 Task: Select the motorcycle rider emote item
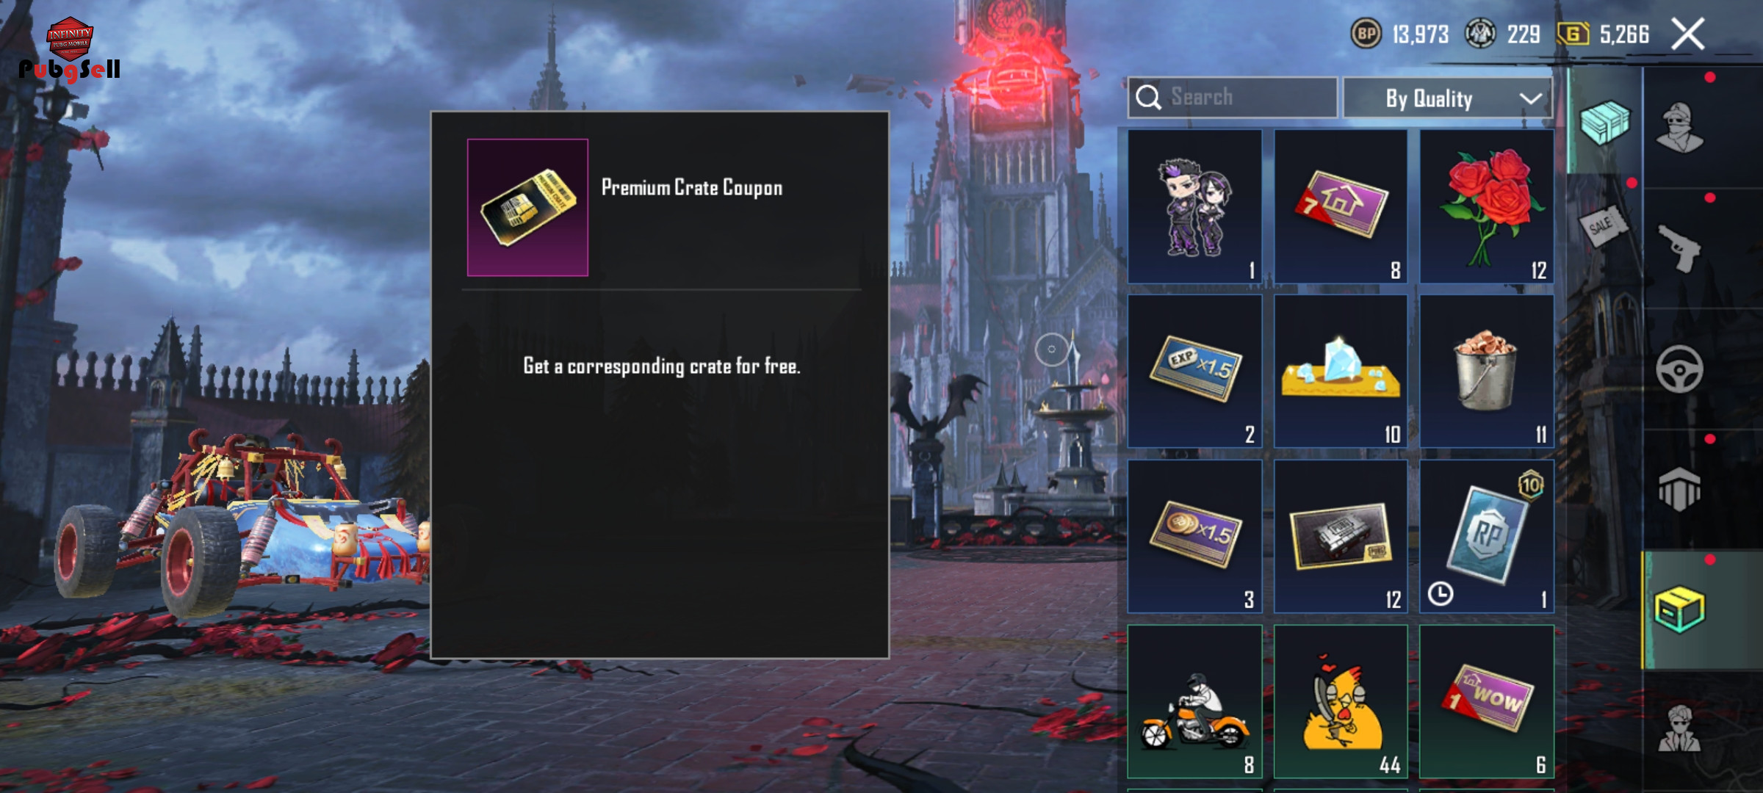pyautogui.click(x=1195, y=701)
